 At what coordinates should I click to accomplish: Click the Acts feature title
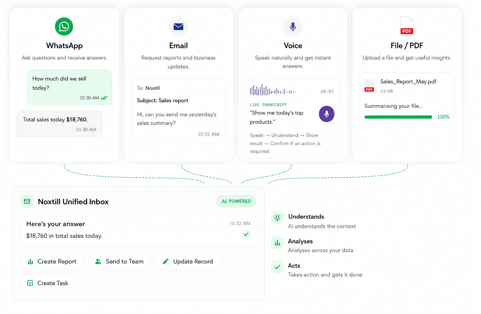(x=294, y=266)
